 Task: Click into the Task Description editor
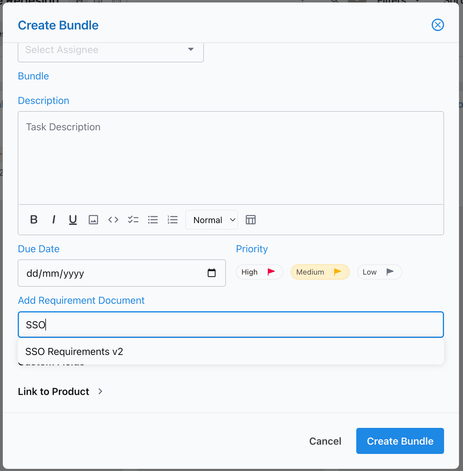(x=231, y=158)
